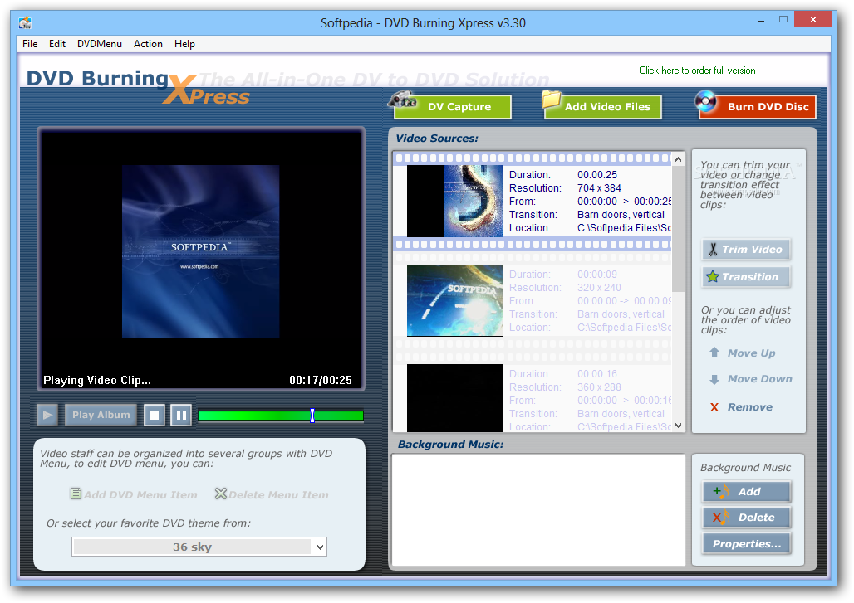854x603 pixels.
Task: Select the second clip thumbnail 320 x 240
Action: click(454, 301)
